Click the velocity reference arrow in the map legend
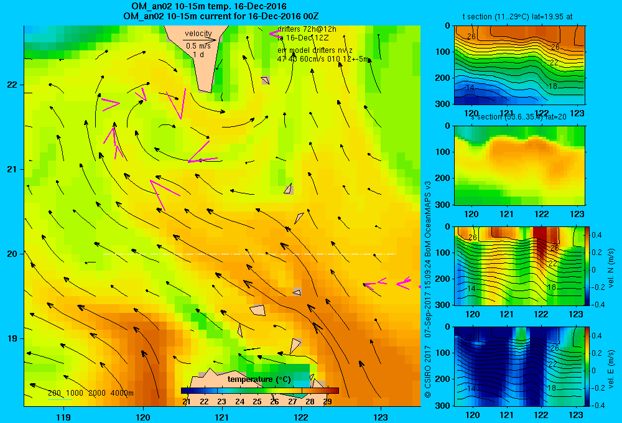The width and height of the screenshot is (622, 423). click(x=200, y=40)
